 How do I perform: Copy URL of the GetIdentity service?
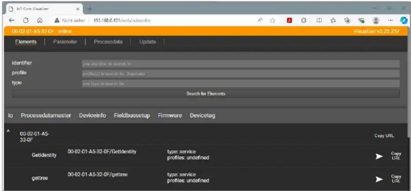(x=396, y=156)
